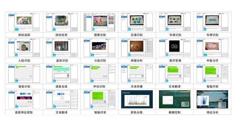
Task: Click the 语音合成 caption
Action: click(x=61, y=87)
